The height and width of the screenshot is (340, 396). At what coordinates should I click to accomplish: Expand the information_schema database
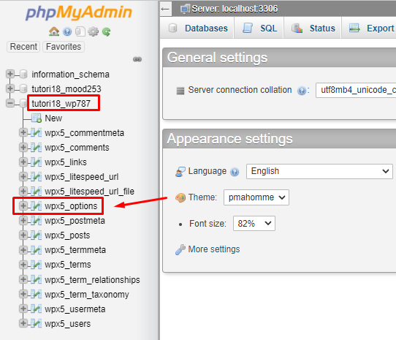10,74
